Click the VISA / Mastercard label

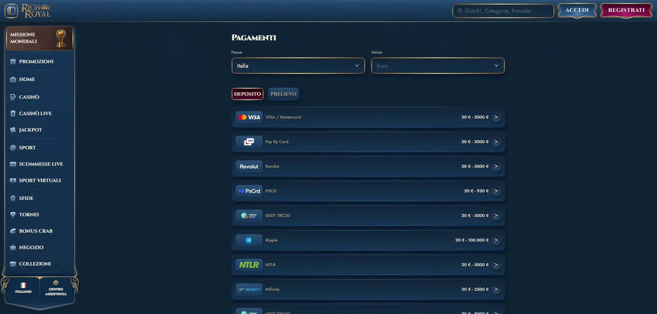283,117
